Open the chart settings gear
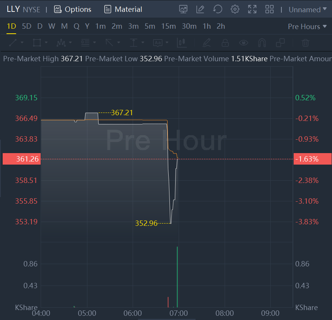Screen dimensions: 332x320 pyautogui.click(x=235, y=9)
